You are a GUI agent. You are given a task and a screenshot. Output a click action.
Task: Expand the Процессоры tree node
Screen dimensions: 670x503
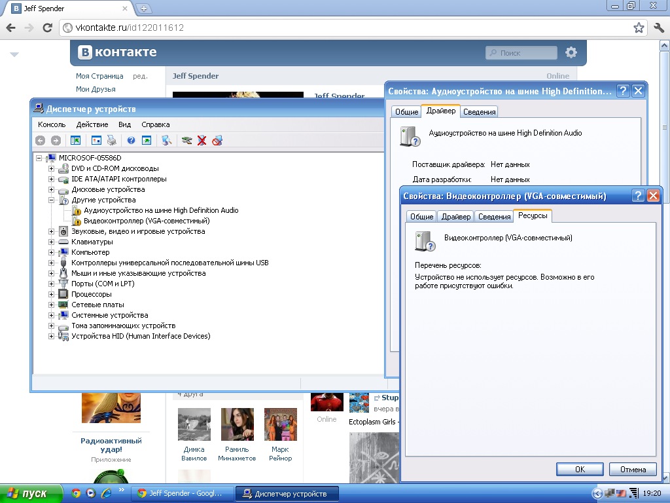pos(52,294)
